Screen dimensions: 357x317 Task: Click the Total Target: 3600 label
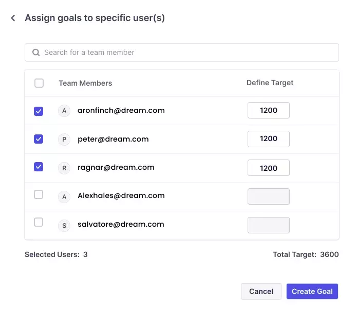click(x=306, y=254)
